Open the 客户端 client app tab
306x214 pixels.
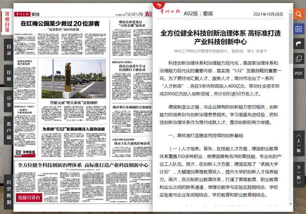coord(8,130)
